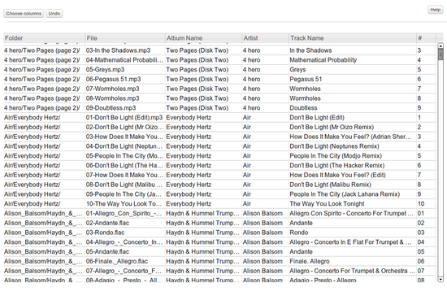Click track How Does It Make You Feel? (Edit)

(337, 175)
